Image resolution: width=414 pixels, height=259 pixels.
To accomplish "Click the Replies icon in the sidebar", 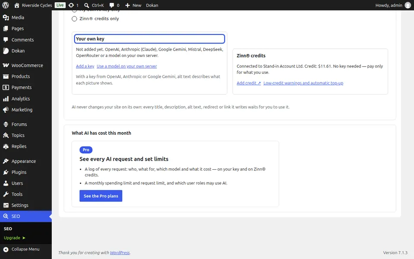I will [x=6, y=146].
